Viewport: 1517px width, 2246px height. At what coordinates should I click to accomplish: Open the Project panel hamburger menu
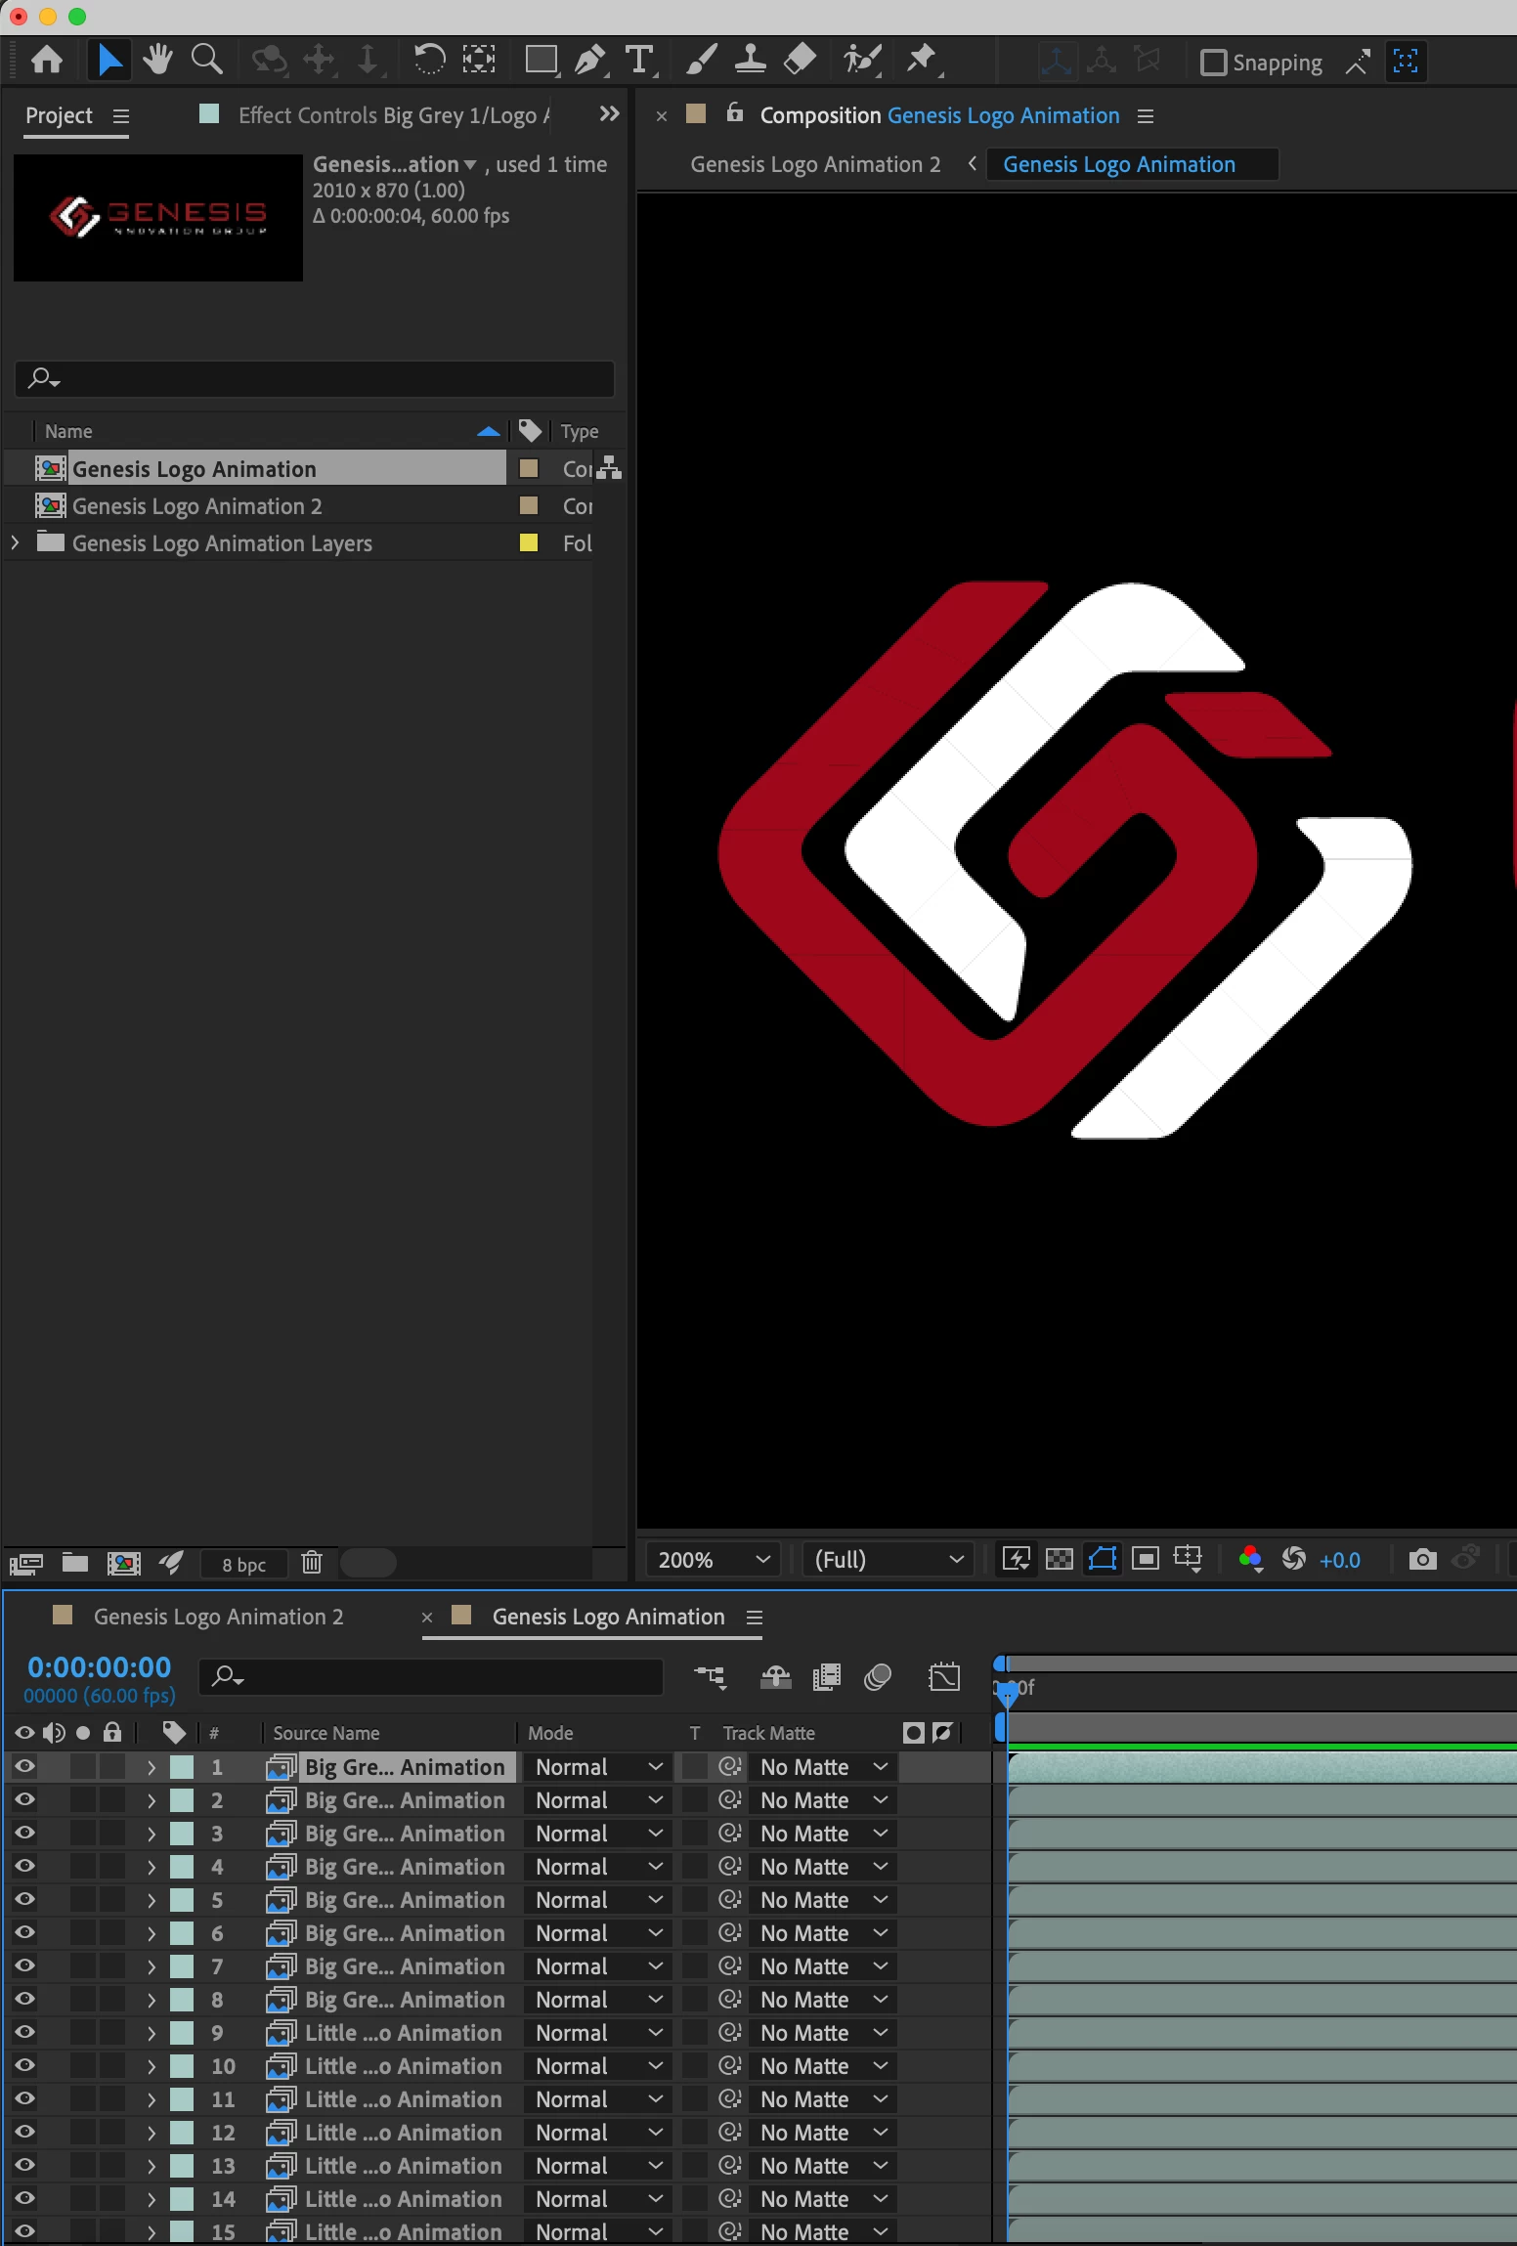121,116
